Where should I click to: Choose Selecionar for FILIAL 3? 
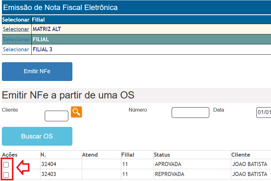(x=16, y=49)
